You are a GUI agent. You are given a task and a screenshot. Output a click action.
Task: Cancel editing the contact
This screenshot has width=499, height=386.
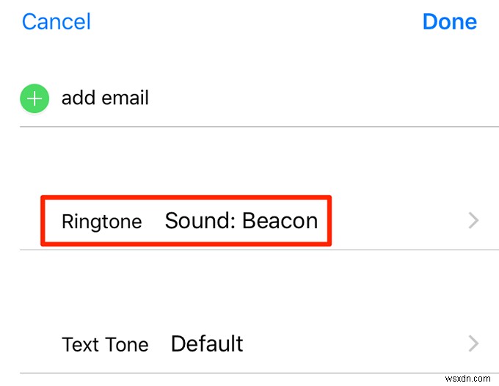[x=57, y=21]
